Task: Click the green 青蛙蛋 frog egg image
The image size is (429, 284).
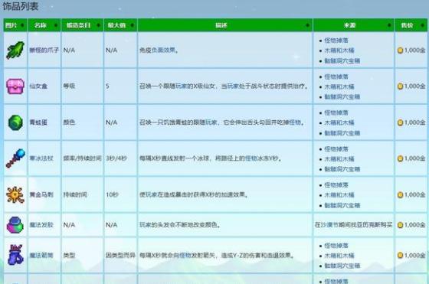Action: 15,122
